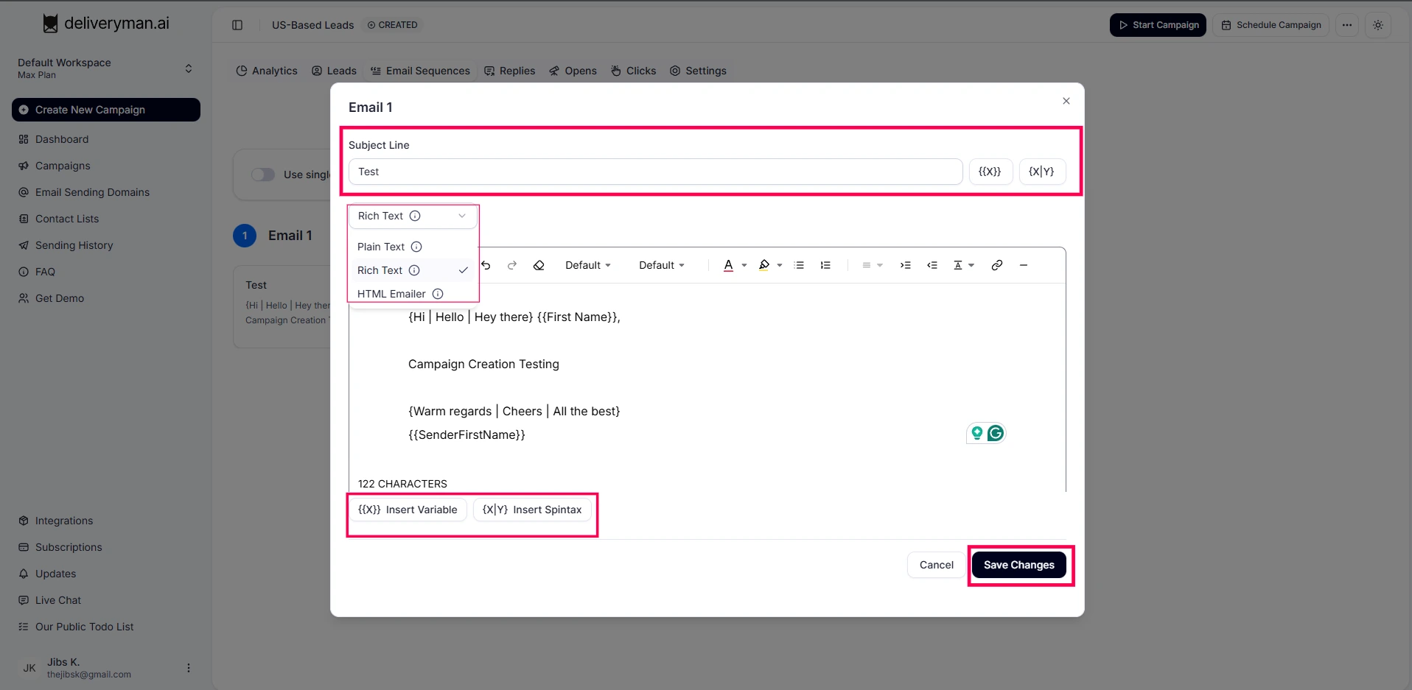
Task: Insert a numbered list
Action: tap(825, 265)
